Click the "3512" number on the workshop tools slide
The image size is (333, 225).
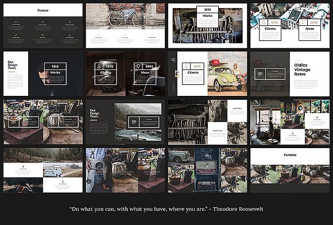tap(207, 10)
